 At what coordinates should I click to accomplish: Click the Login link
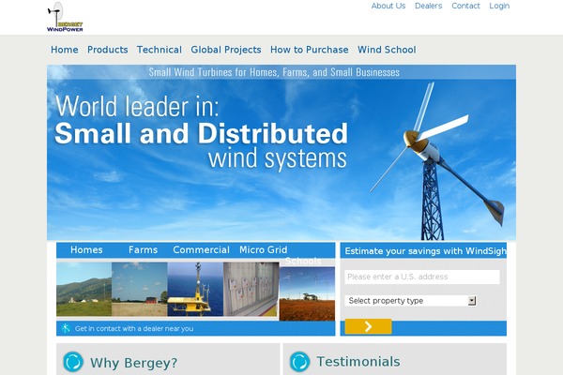[x=499, y=6]
